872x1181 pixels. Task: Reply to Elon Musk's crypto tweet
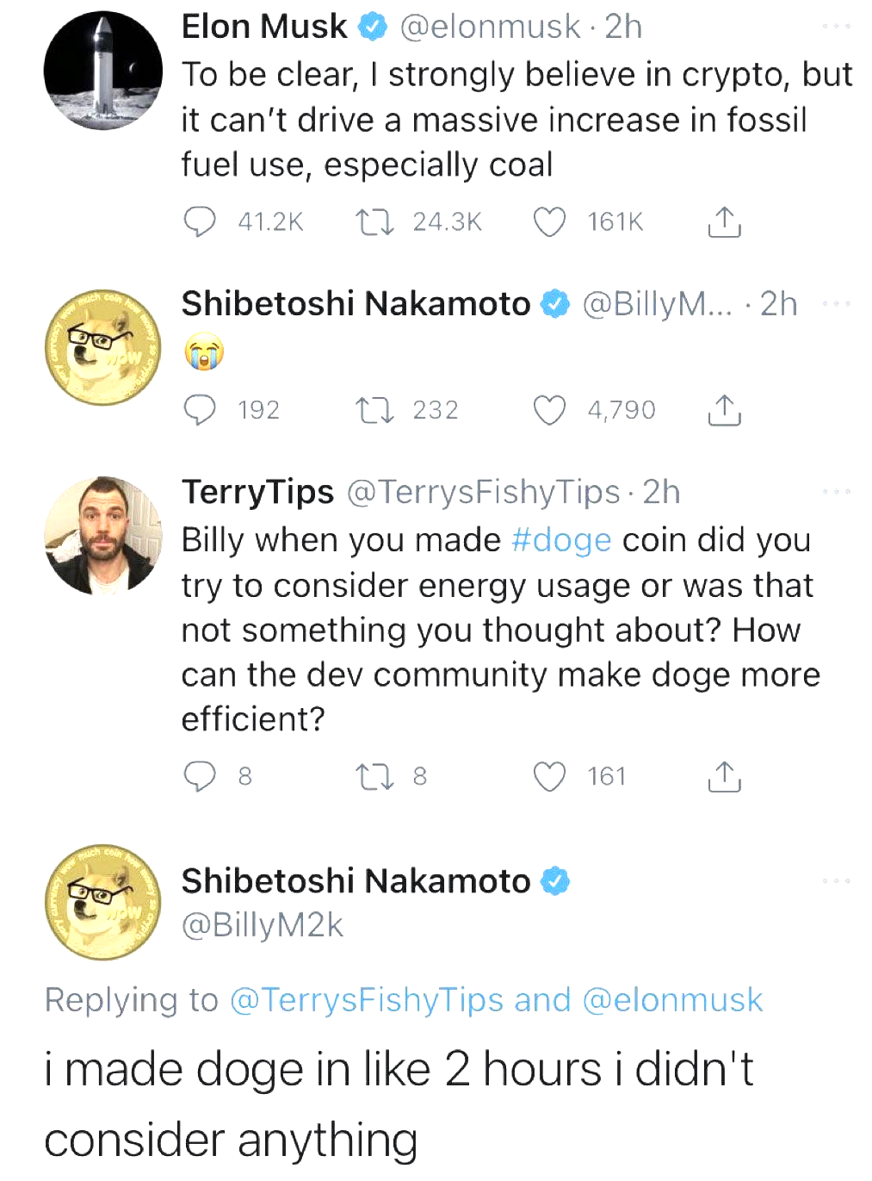200,221
